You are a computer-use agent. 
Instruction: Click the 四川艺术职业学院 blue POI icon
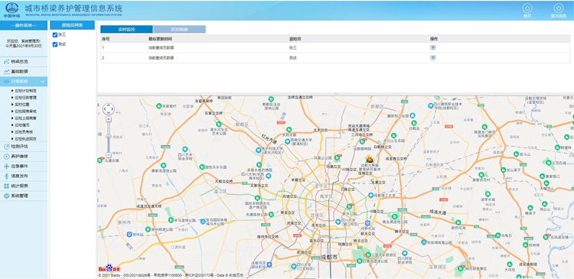pos(185,149)
